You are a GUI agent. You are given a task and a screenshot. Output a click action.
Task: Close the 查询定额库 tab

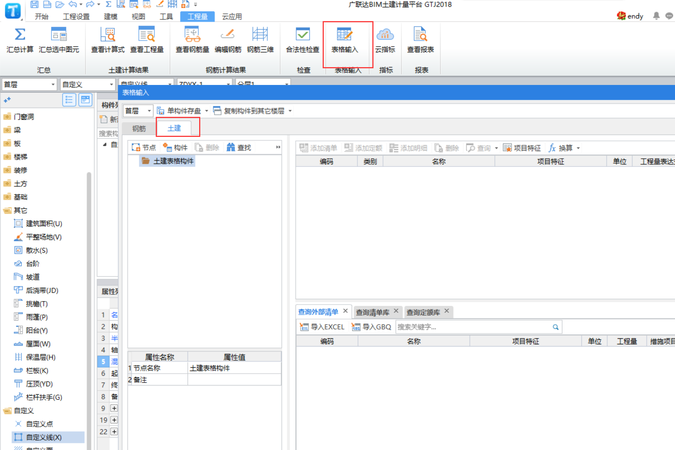point(447,311)
